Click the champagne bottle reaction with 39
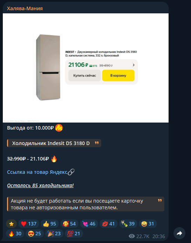 [128, 224]
